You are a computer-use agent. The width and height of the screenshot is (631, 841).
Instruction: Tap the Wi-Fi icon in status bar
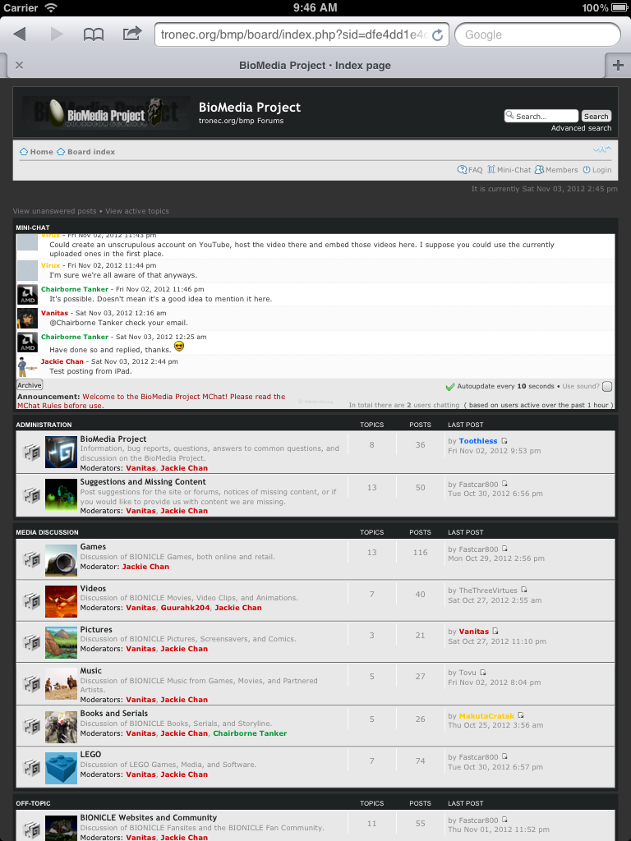[50, 7]
